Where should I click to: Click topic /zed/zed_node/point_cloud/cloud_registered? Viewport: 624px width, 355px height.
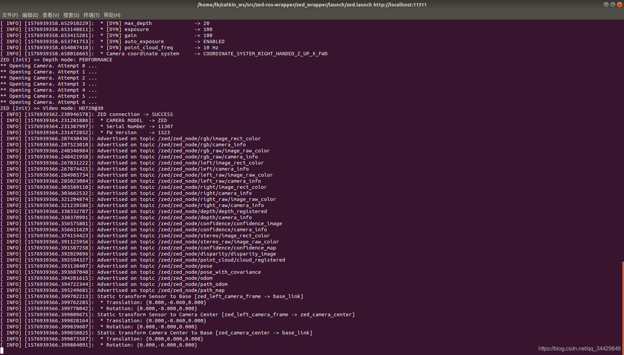222,260
